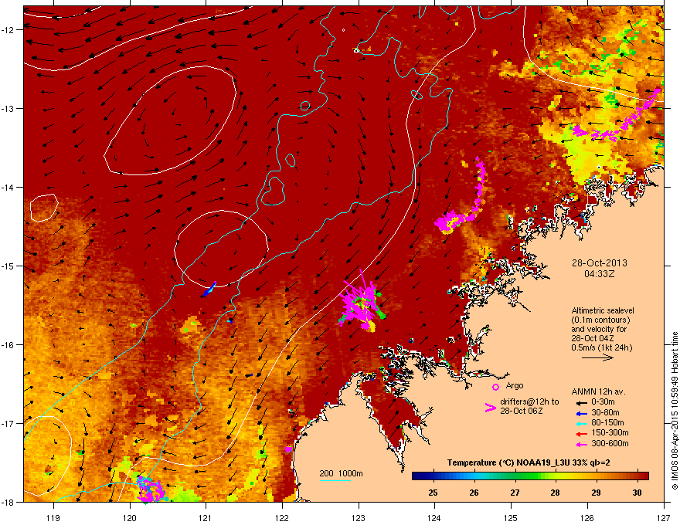Click the vertical IMOS copyright timestamp text
This screenshot has width=680, height=525.
click(x=675, y=410)
